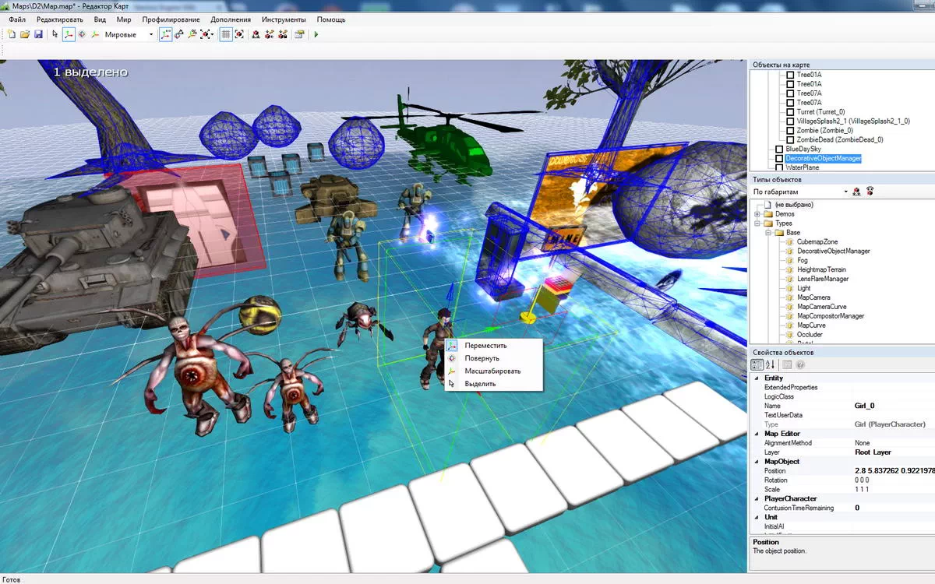935x584 pixels.
Task: Enable the WaterPlane checkbox in objects list
Action: coord(778,167)
